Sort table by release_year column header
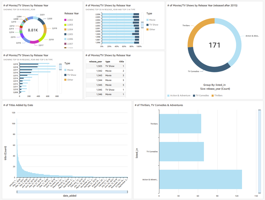Image resolution: width=265 pixels, height=200 pixels. (96, 61)
